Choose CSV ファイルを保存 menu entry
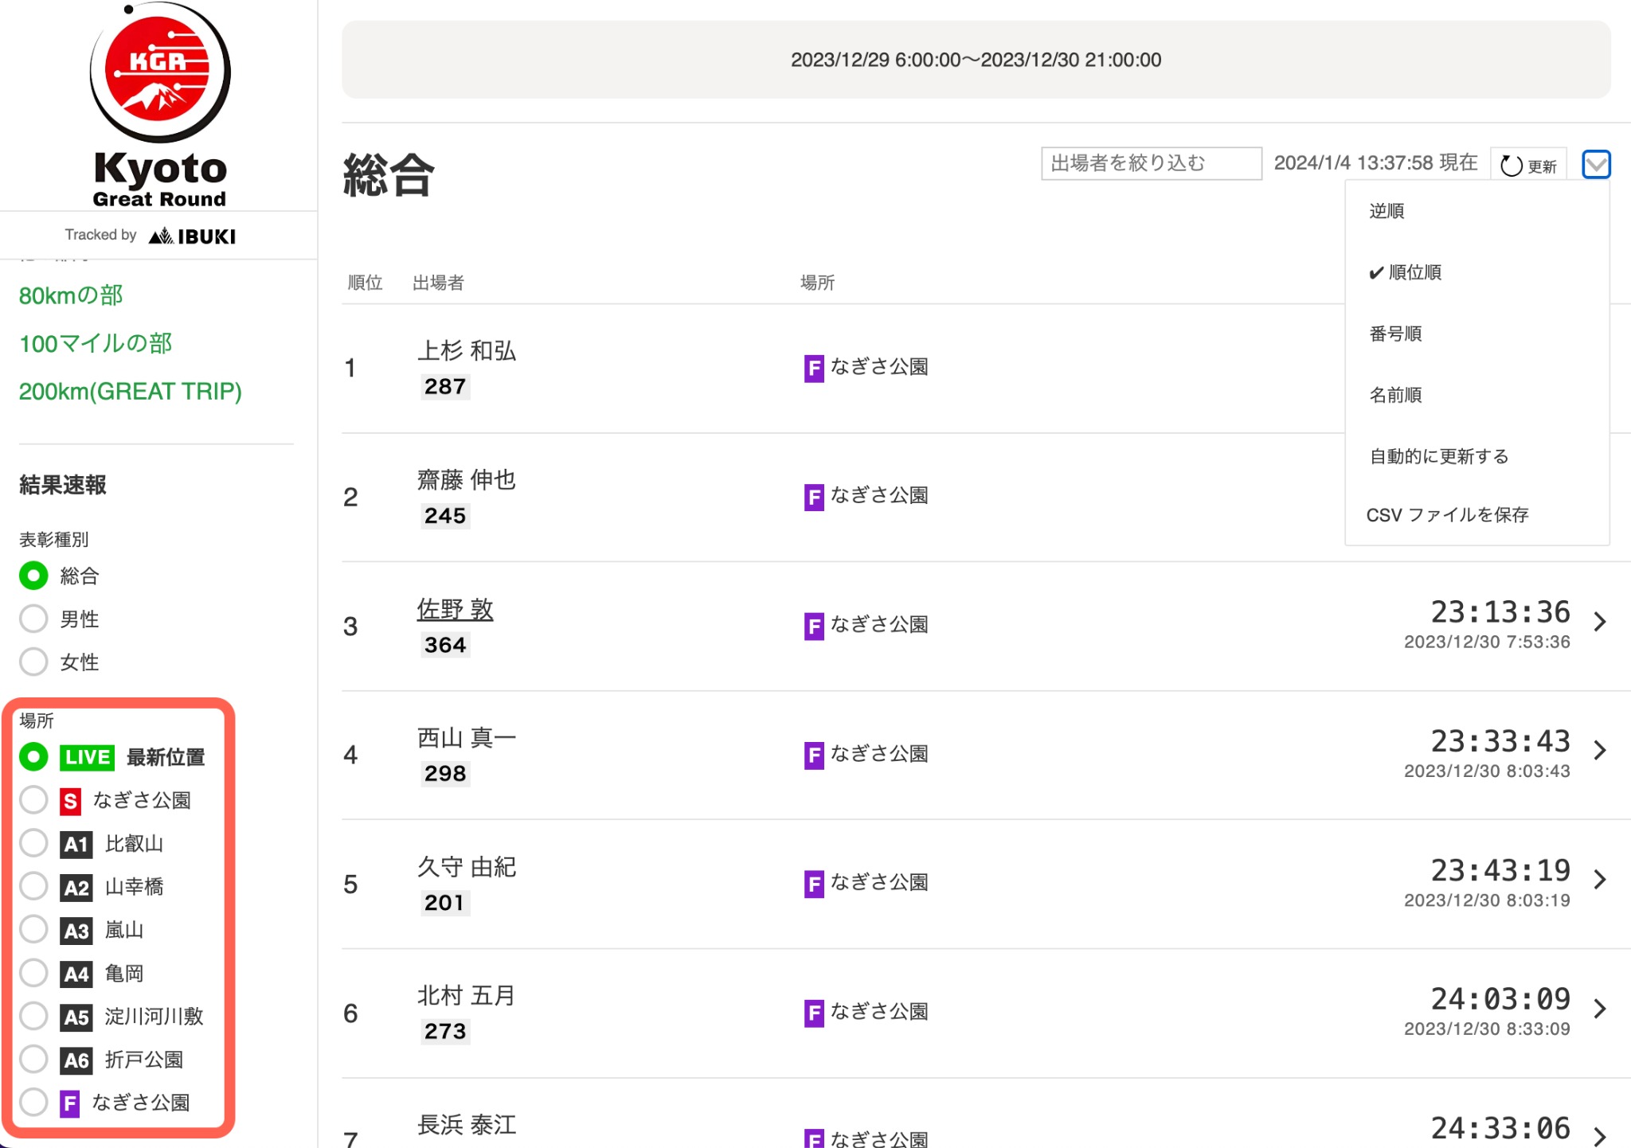The image size is (1631, 1148). (1447, 515)
